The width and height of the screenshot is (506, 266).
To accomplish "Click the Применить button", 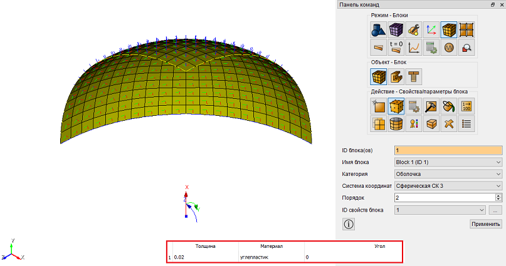I will (486, 224).
